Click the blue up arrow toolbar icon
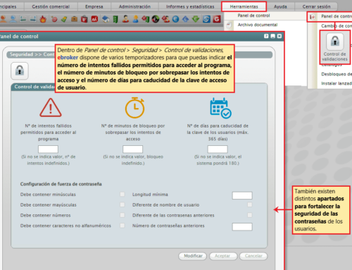 pyautogui.click(x=185, y=19)
